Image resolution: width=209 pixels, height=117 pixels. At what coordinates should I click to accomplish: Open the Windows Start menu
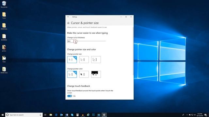(3, 115)
